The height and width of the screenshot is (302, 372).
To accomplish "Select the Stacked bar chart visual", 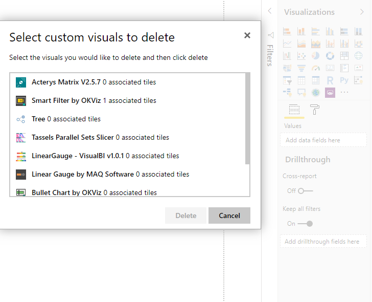I will click(287, 31).
